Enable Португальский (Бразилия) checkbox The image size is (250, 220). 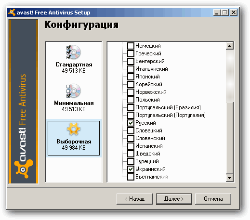pyautogui.click(x=131, y=107)
